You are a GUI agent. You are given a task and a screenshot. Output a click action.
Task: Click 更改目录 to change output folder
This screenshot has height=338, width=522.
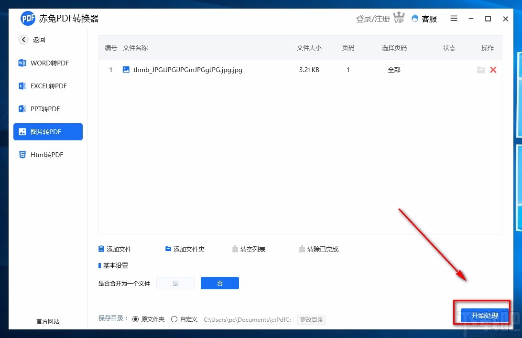(311, 319)
